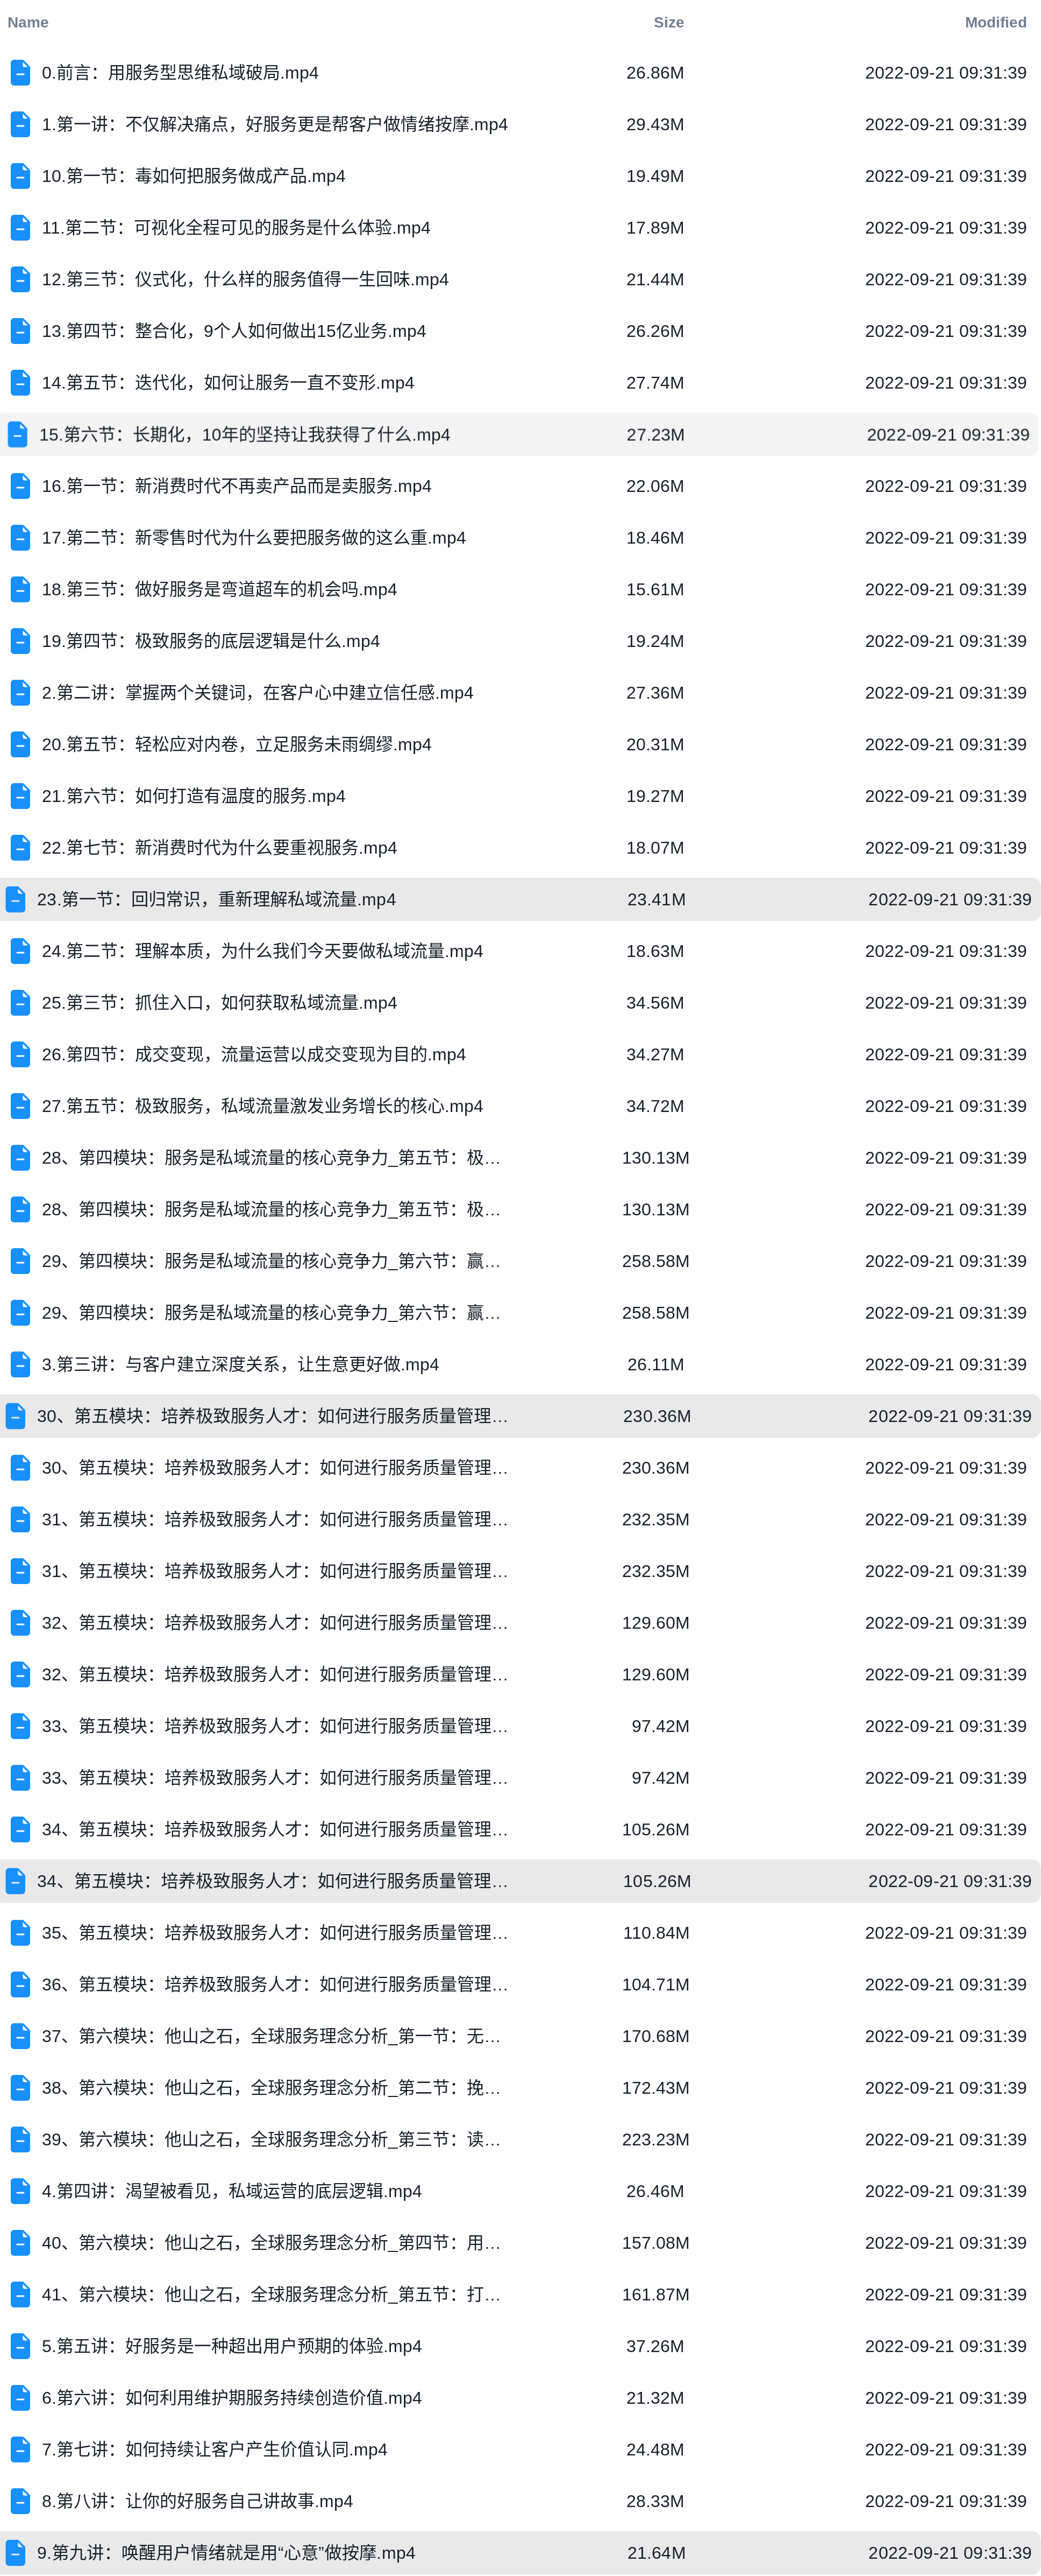Screen dimensions: 1041x2576
Task: Open 9.第九讲 唤醒用户情绪 file
Action: 226,2552
